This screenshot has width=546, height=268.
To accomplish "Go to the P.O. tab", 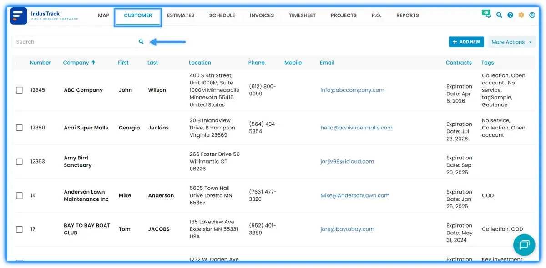I will (x=376, y=15).
